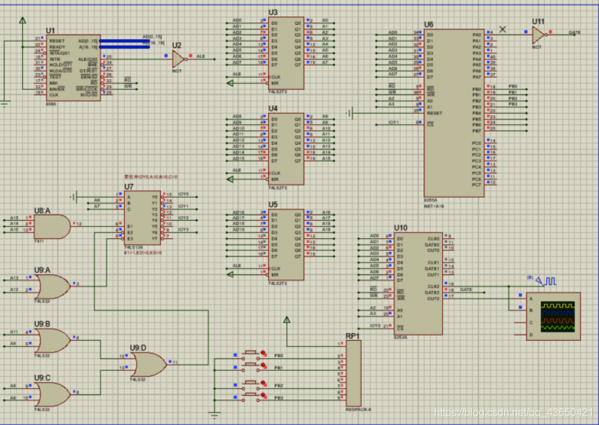Click the RP1 reference label
The image size is (599, 425).
pyautogui.click(x=352, y=336)
